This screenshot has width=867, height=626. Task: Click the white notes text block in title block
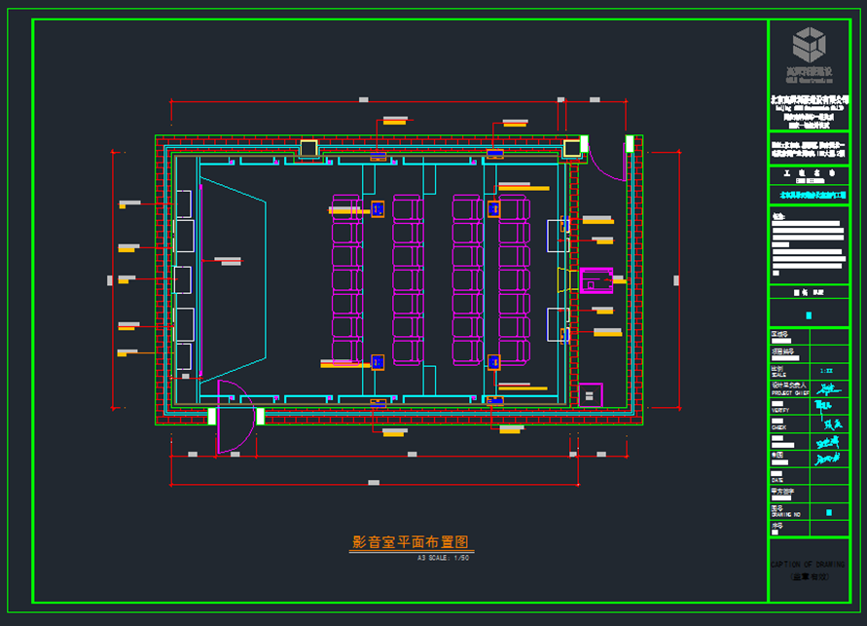(x=808, y=245)
